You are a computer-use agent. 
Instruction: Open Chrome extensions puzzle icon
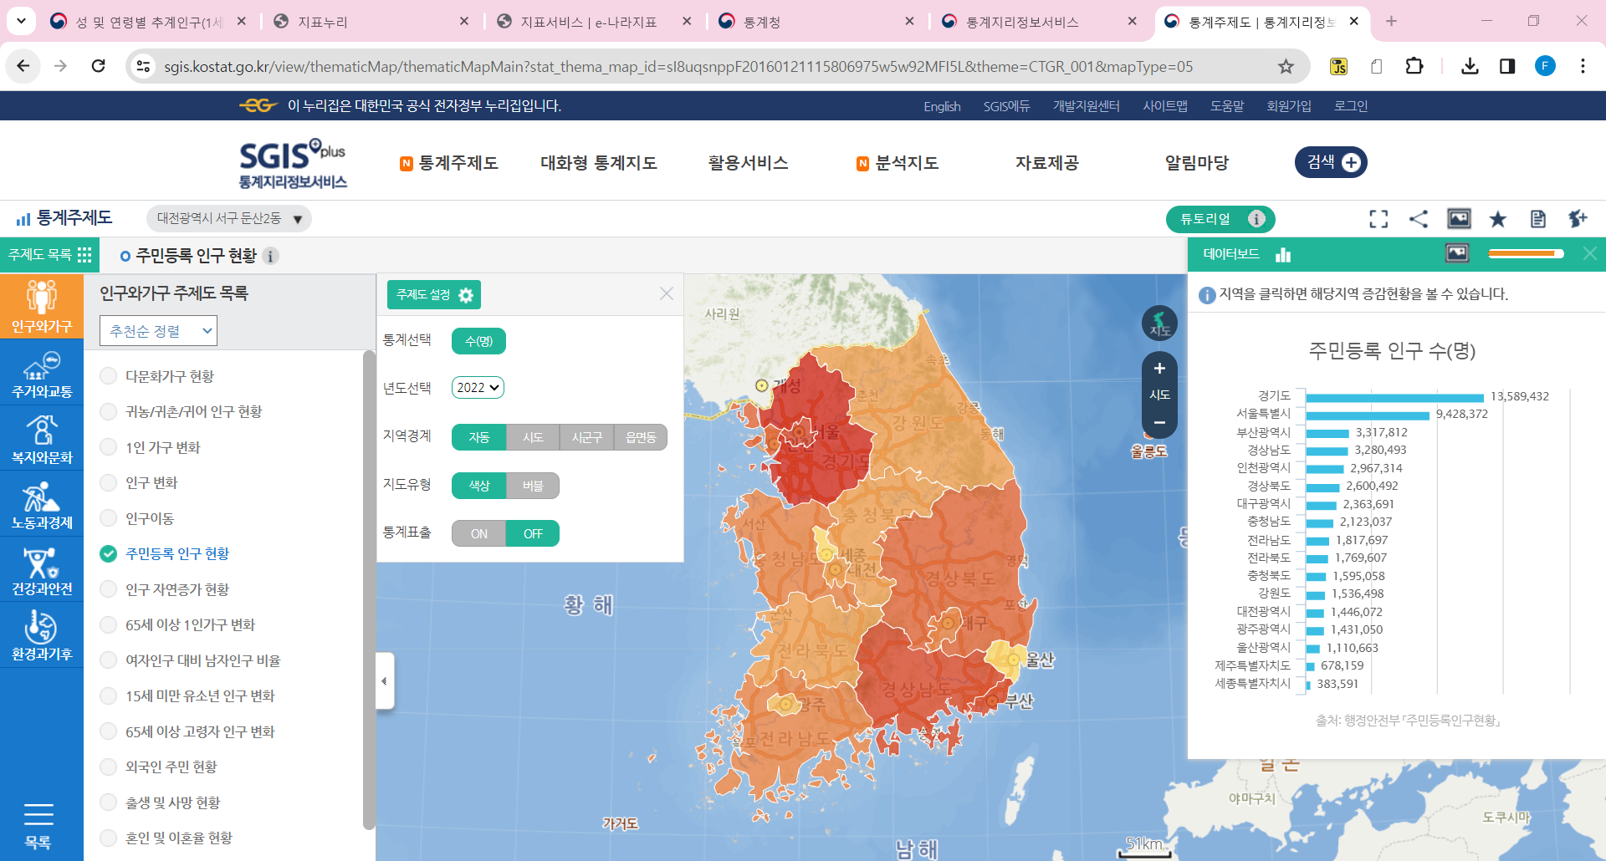pos(1414,66)
